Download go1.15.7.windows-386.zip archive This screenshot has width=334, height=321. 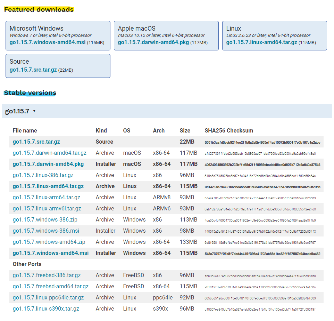(45, 219)
